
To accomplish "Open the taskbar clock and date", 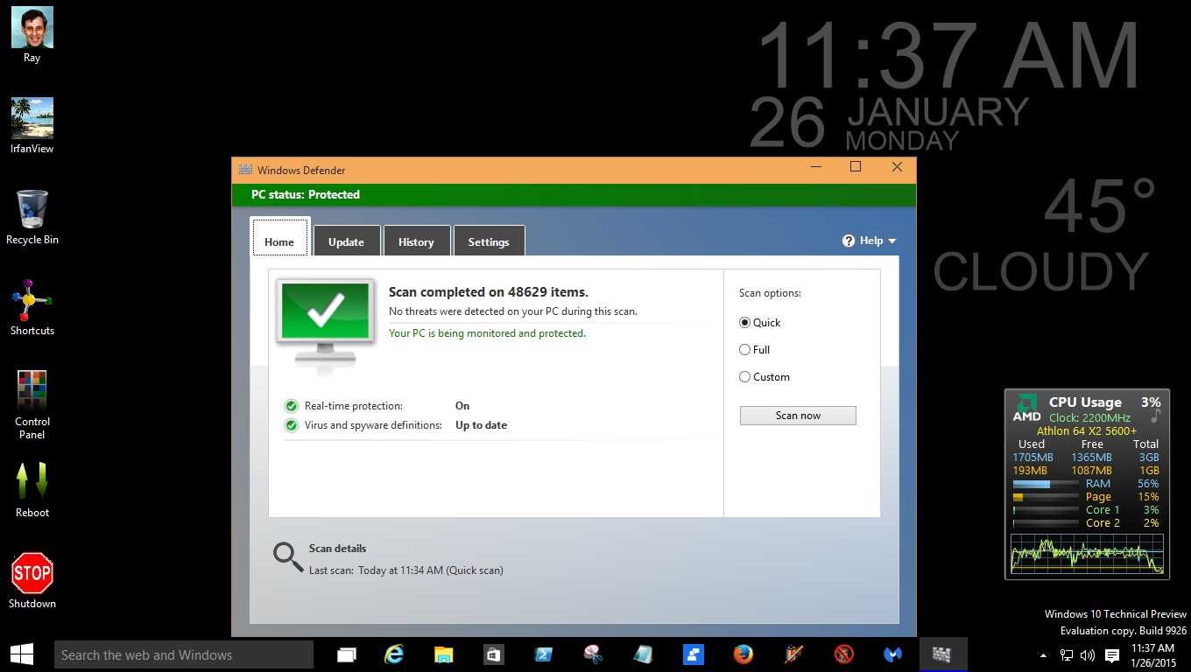I will (1153, 654).
